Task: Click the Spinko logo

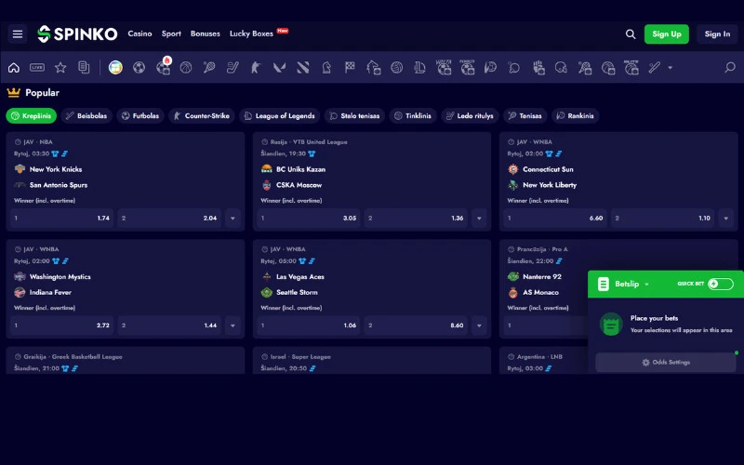Action: click(77, 34)
